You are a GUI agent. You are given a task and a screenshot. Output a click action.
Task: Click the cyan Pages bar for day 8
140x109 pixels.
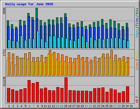[x=38, y=40]
